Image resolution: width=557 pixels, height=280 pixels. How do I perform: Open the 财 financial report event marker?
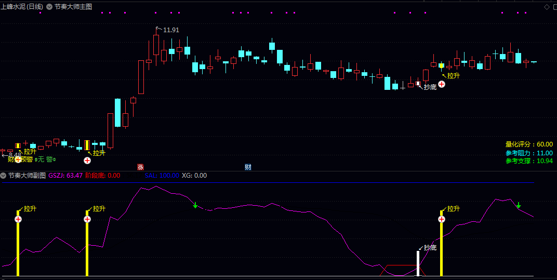click(x=248, y=167)
